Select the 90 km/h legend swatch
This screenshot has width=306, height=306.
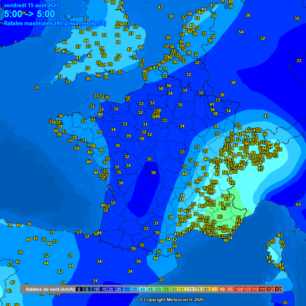[x=222, y=289]
